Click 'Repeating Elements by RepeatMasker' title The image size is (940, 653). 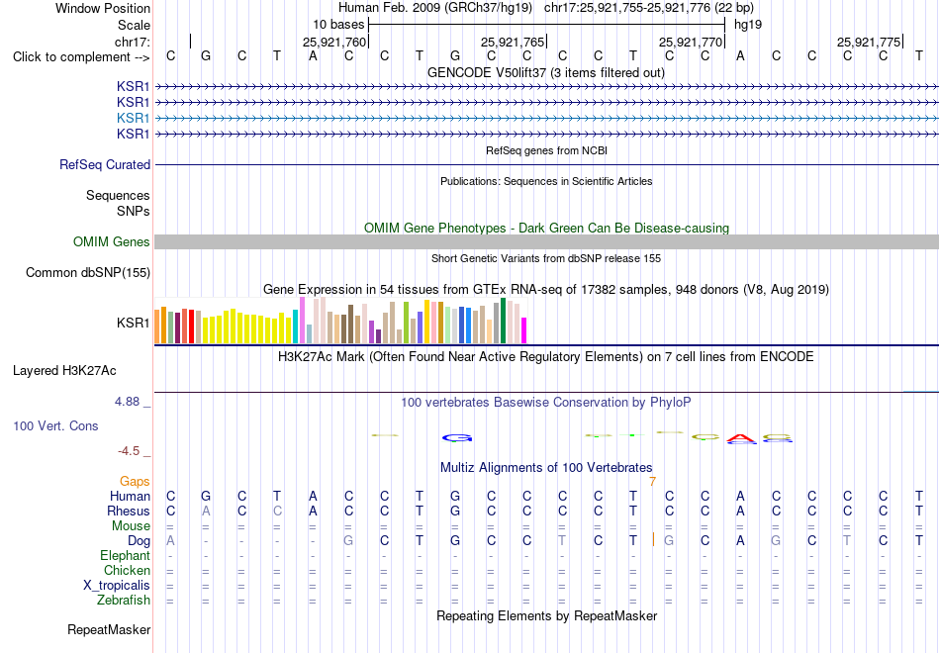[546, 615]
